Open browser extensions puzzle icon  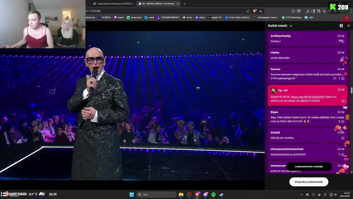tap(293, 11)
